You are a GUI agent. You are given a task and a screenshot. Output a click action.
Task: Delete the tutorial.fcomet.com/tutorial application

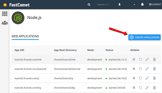coord(154,69)
